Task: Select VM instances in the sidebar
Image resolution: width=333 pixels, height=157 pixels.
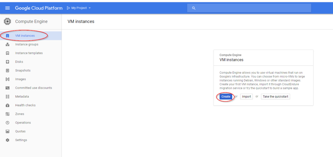Action: 31,36
